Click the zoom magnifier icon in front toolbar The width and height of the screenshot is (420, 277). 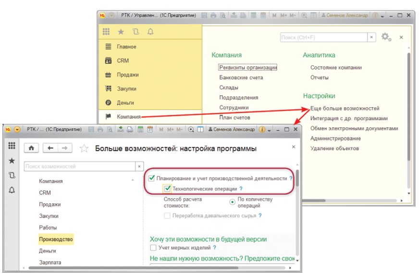pos(191,129)
